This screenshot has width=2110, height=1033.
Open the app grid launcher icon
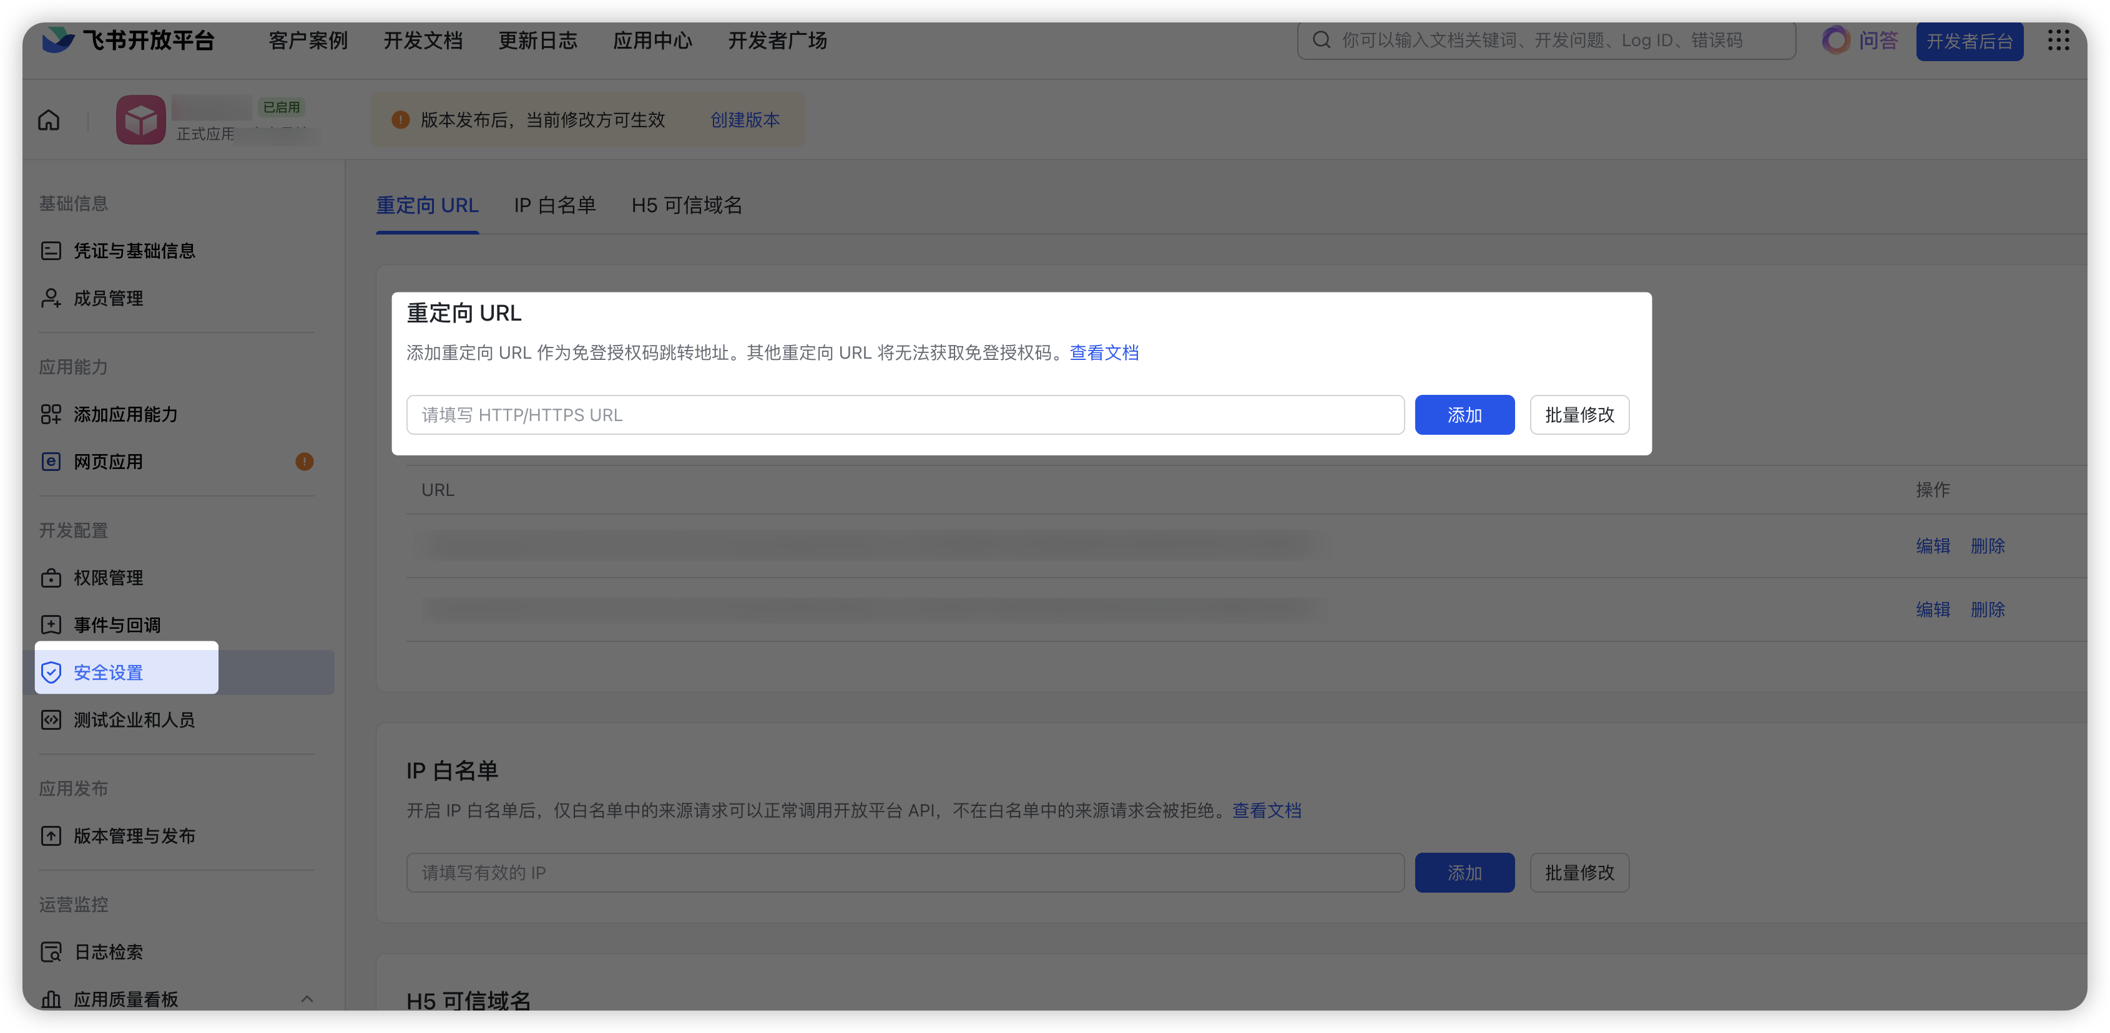click(x=2058, y=40)
